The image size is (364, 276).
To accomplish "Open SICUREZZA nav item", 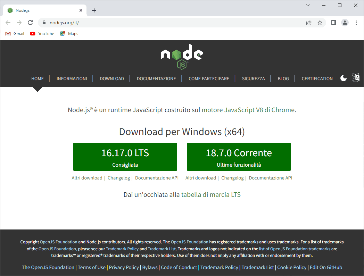I will coord(253,79).
